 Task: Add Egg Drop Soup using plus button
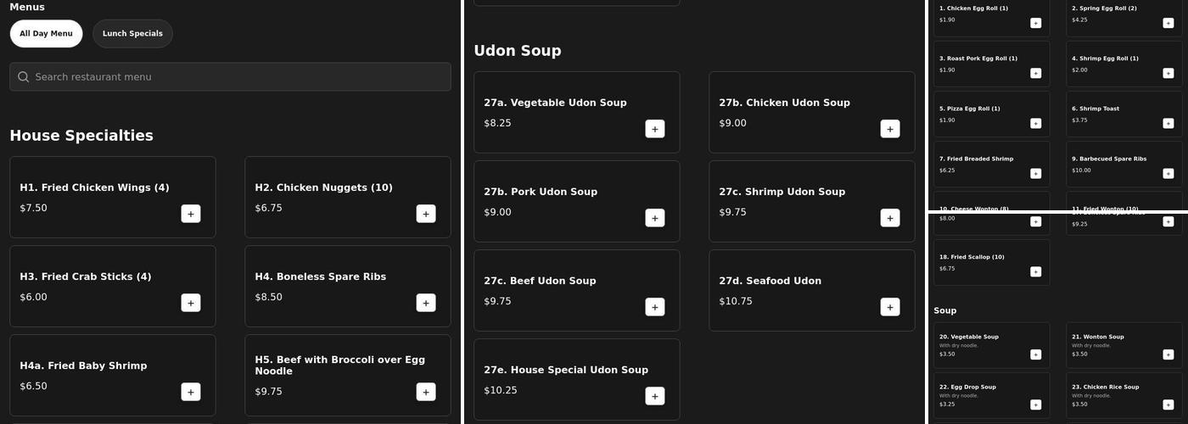(x=1035, y=404)
